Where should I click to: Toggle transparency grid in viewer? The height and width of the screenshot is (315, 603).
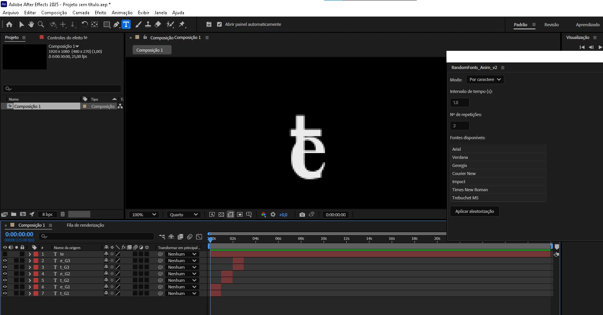[221, 215]
